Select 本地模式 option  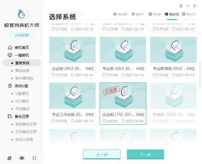(x=22, y=109)
